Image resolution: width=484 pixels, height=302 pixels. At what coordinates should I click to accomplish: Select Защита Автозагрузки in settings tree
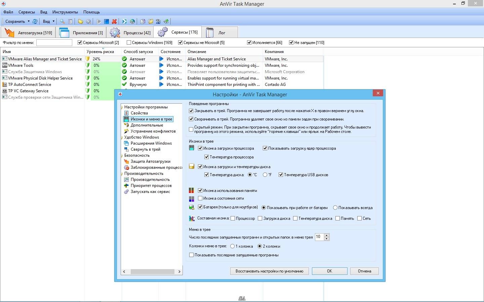151,161
